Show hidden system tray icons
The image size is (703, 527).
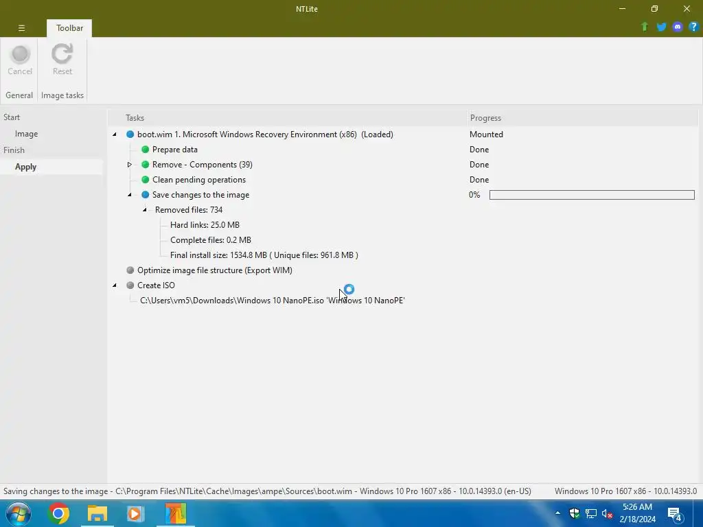pyautogui.click(x=557, y=513)
